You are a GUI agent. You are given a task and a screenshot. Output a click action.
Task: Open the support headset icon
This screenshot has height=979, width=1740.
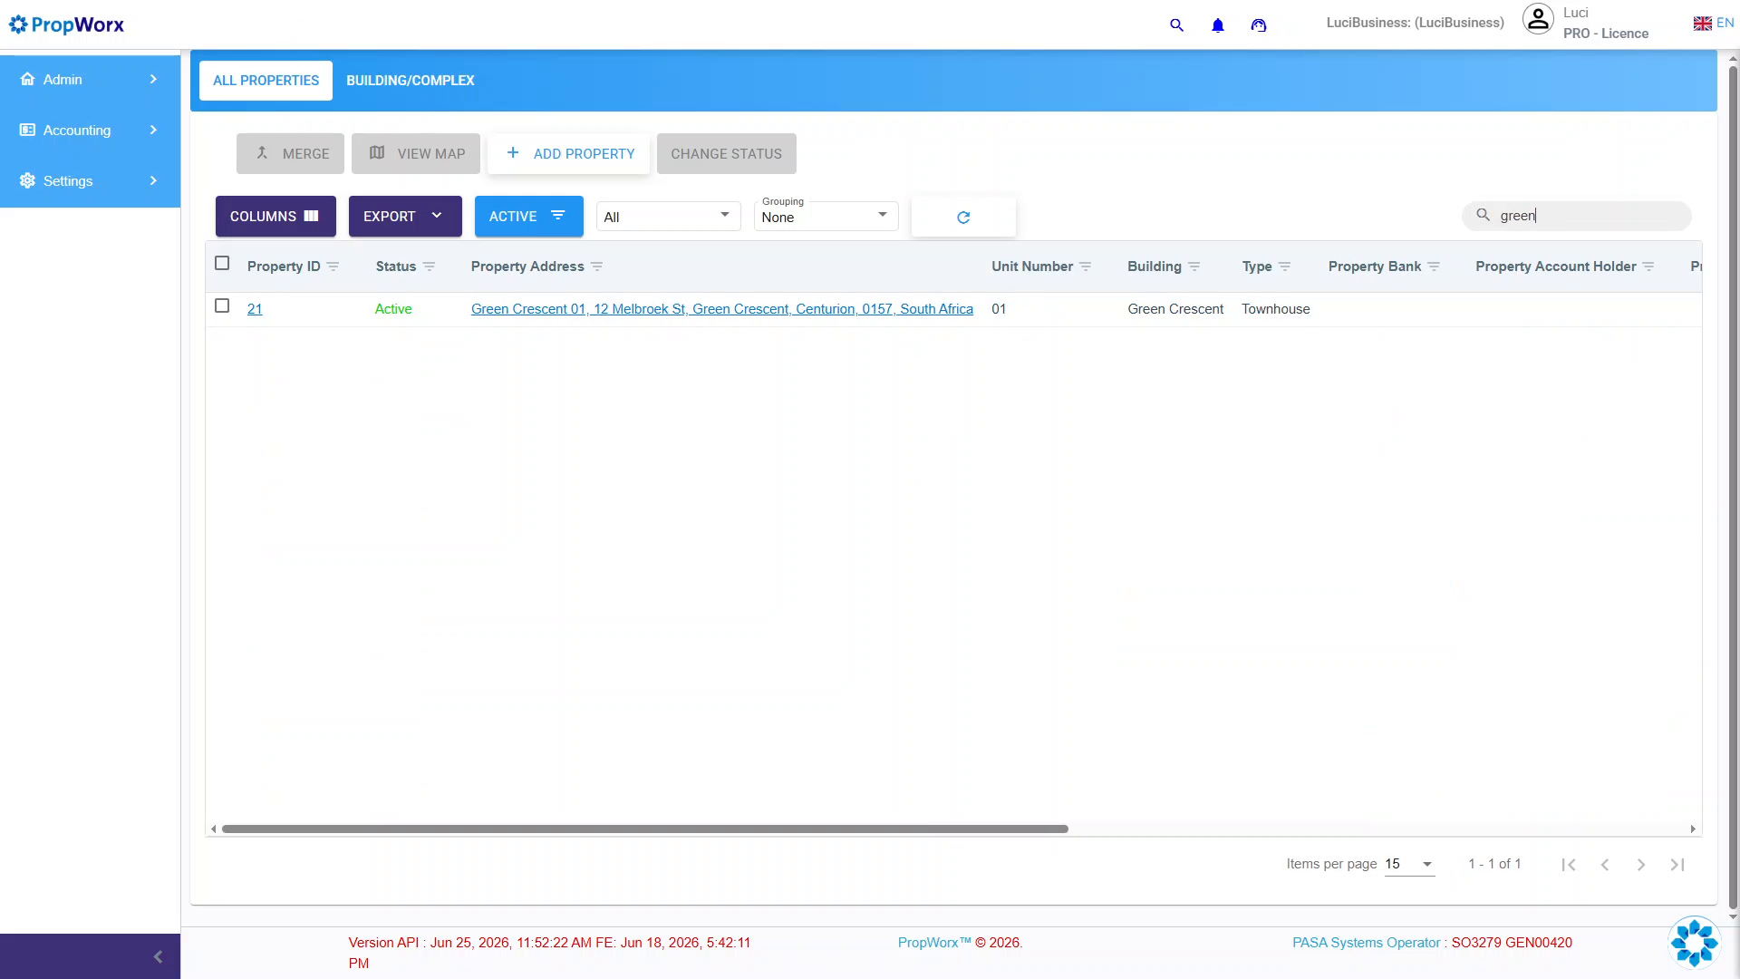1259,25
